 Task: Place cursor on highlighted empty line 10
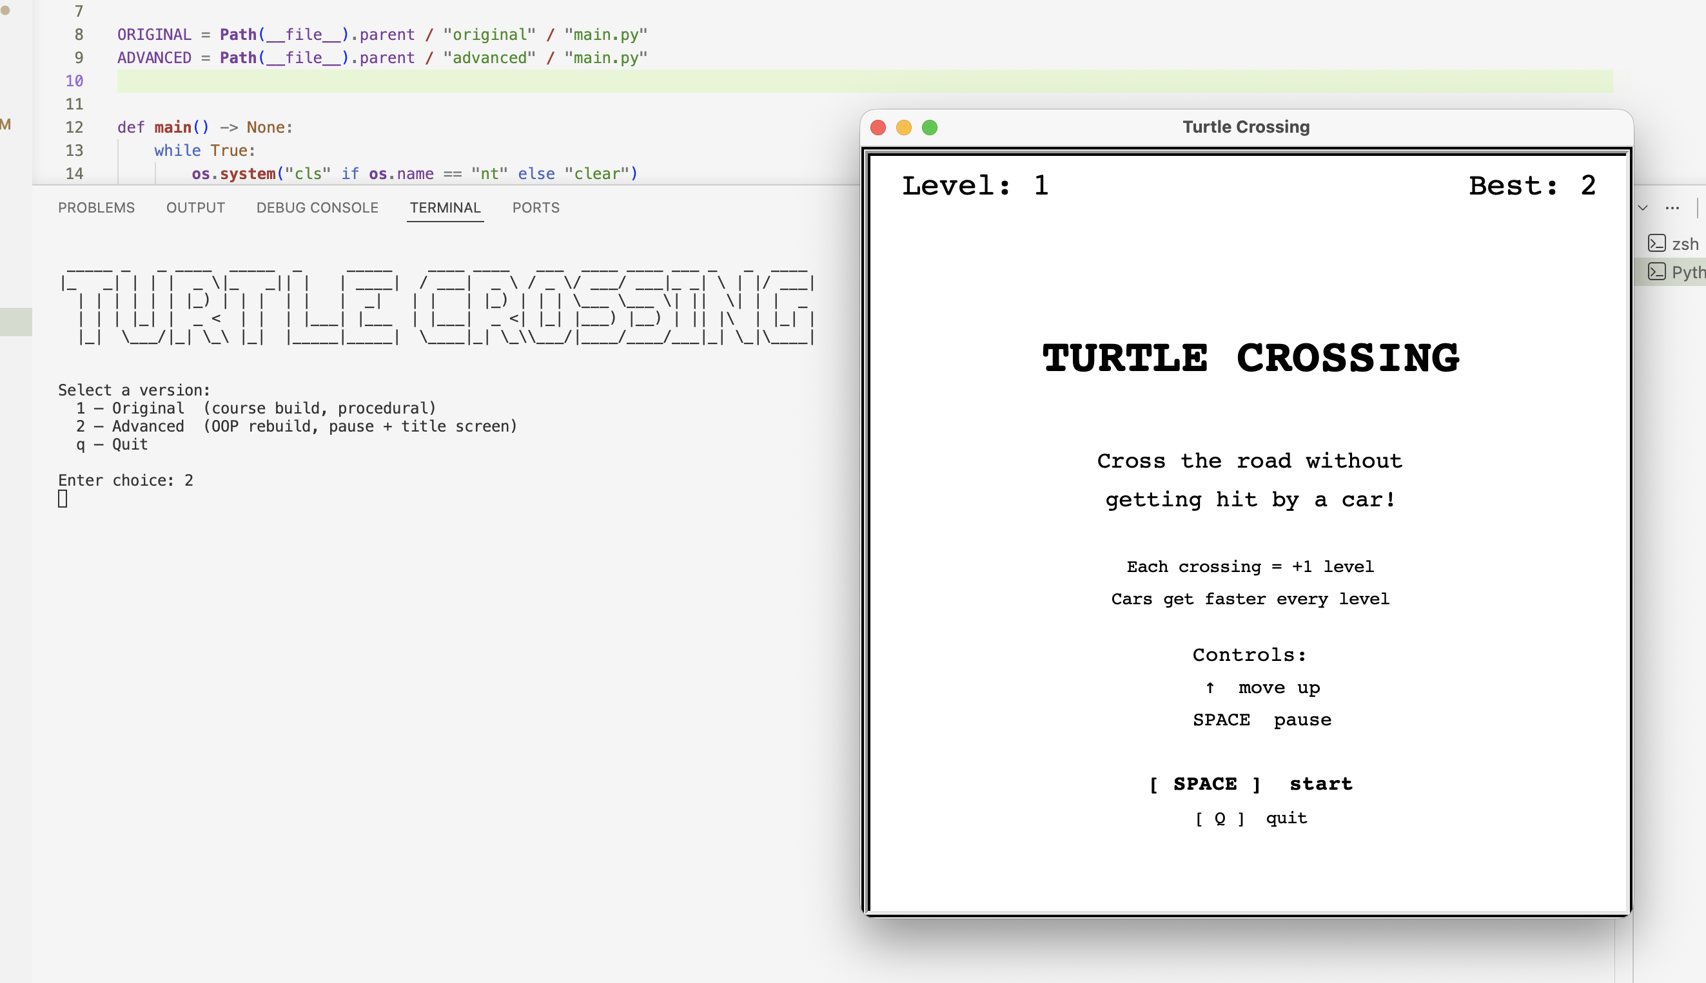[865, 81]
